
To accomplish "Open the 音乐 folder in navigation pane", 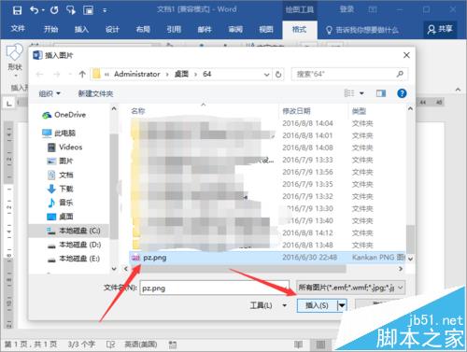I will point(60,203).
